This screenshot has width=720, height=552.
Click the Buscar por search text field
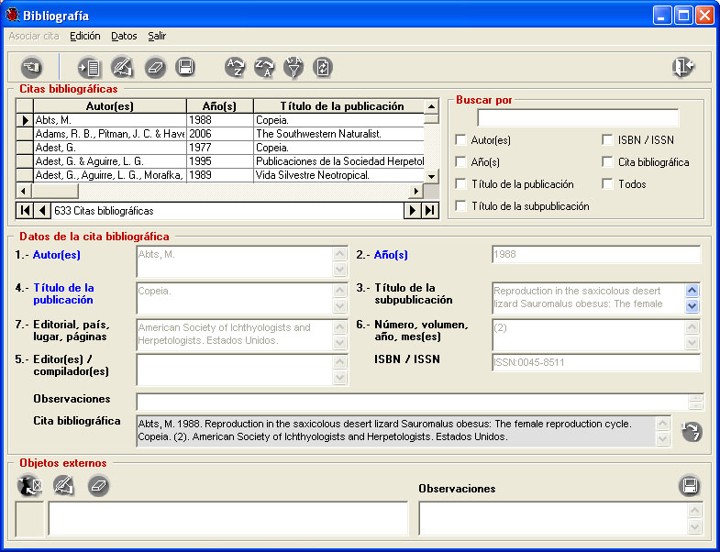point(578,118)
